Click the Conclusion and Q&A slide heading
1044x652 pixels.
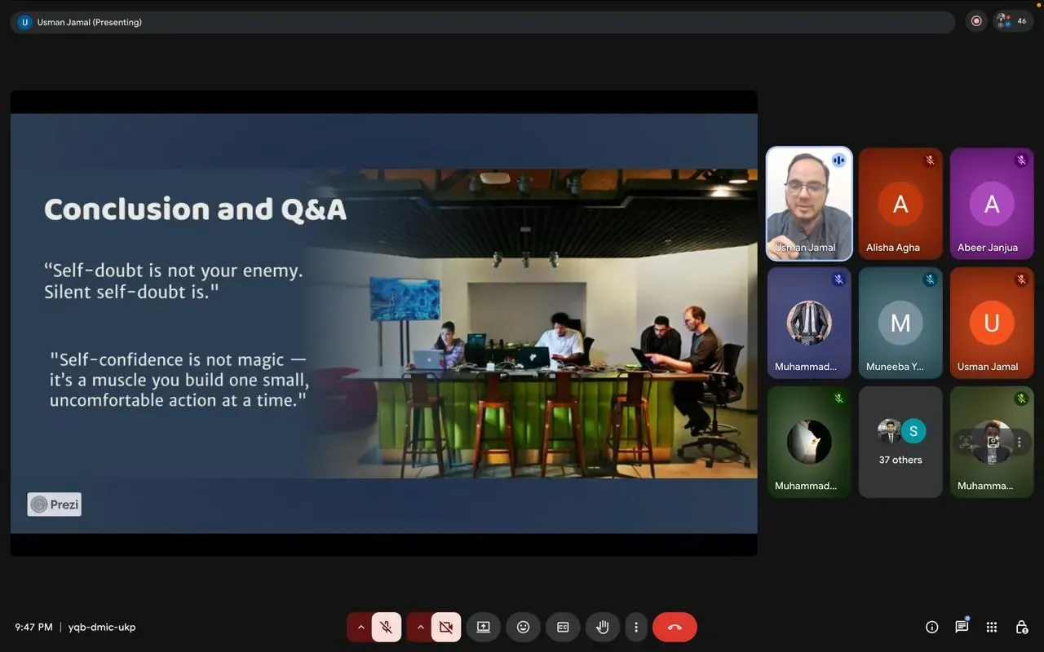click(x=195, y=209)
